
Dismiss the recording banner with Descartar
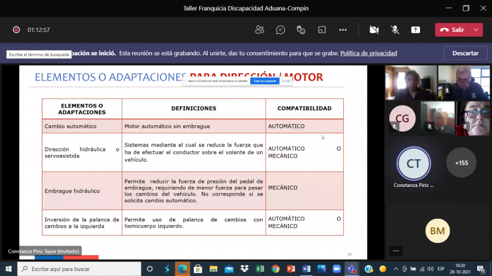466,53
